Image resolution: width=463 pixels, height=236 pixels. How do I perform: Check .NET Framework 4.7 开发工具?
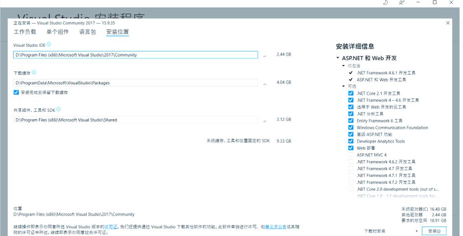[x=351, y=168]
